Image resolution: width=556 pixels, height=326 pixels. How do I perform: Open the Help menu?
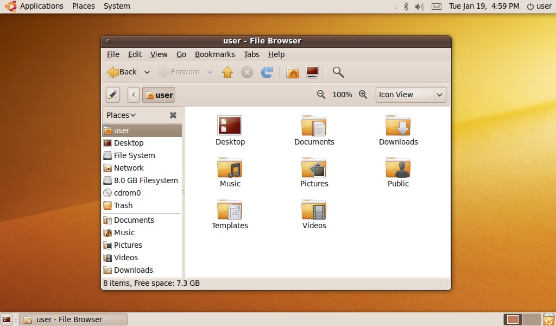click(276, 54)
